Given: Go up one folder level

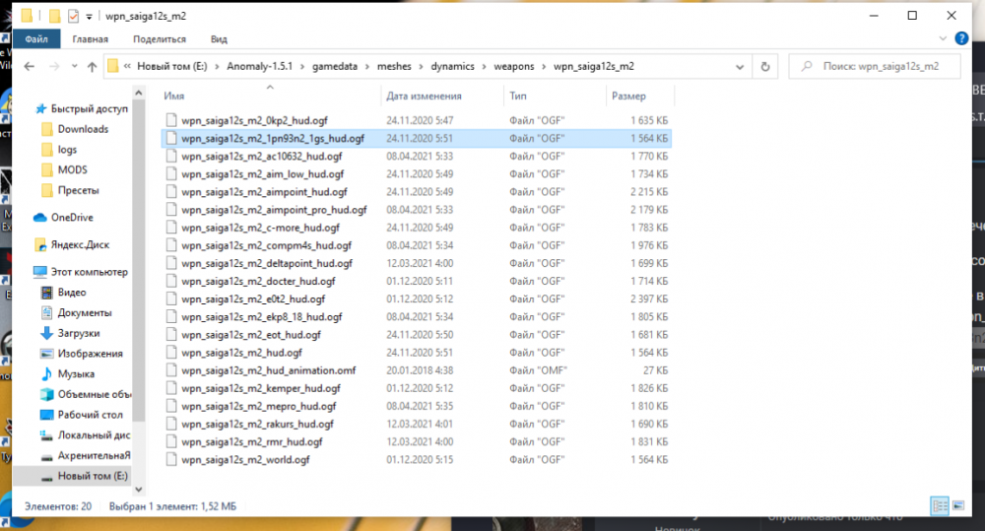Looking at the screenshot, I should click(93, 67).
